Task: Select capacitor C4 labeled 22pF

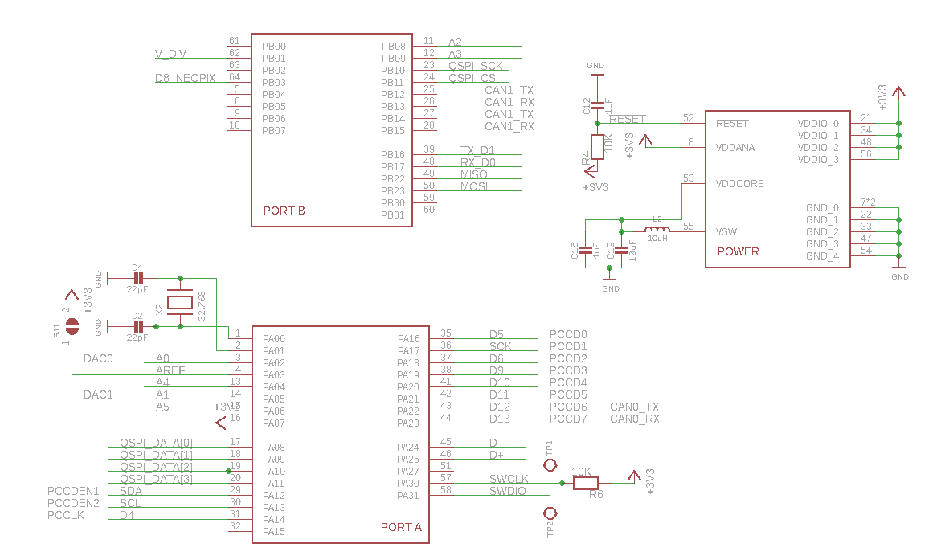Action: pyautogui.click(x=138, y=277)
